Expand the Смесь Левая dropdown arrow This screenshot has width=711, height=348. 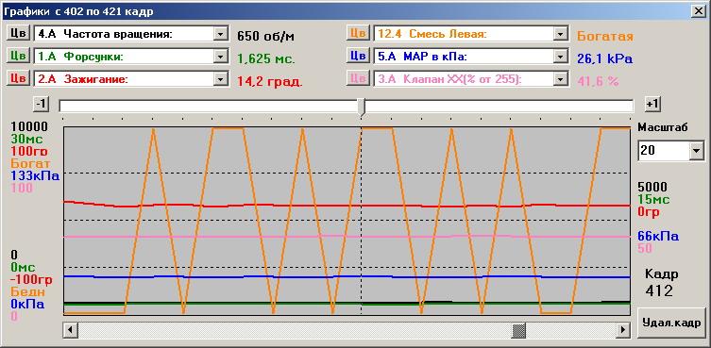(561, 34)
